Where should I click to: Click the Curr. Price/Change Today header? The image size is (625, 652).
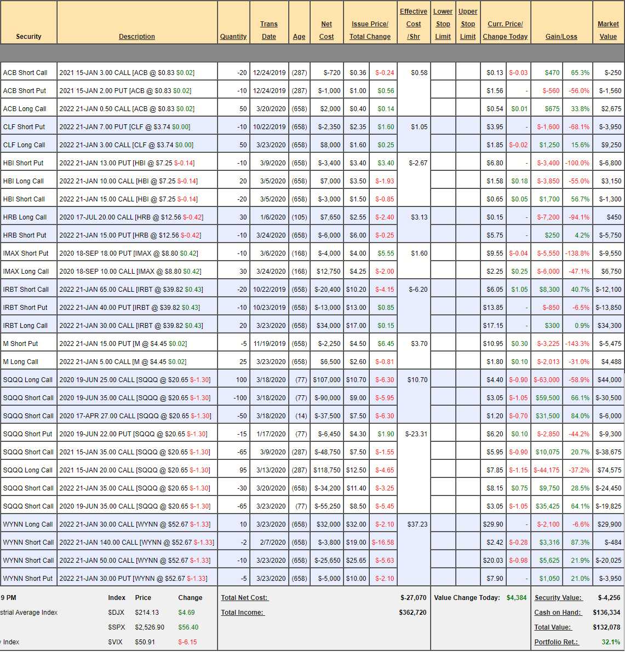[505, 30]
